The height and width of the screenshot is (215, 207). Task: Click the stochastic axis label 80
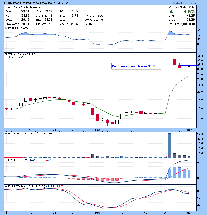pyautogui.click(x=199, y=191)
